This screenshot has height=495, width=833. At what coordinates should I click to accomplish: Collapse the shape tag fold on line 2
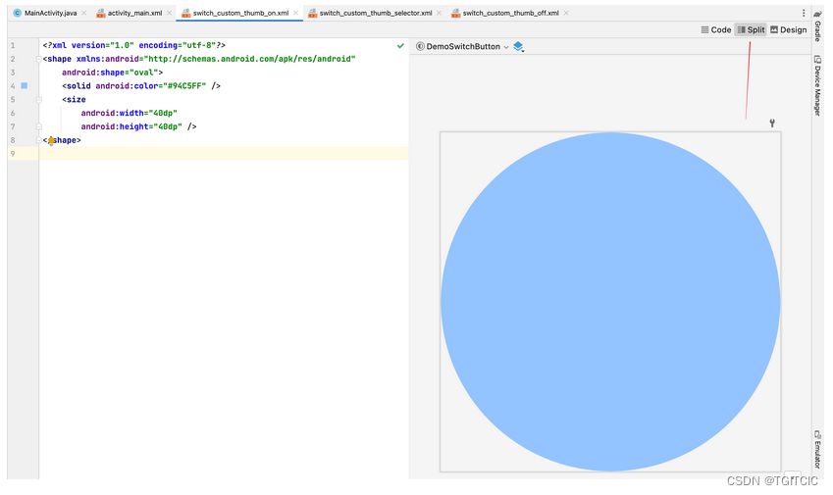click(x=38, y=59)
